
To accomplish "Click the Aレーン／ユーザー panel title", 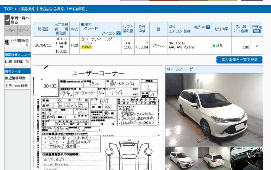I will click(x=181, y=69).
